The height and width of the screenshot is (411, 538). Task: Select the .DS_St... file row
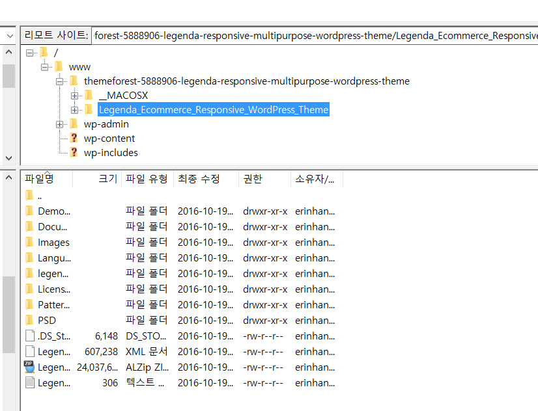180,336
